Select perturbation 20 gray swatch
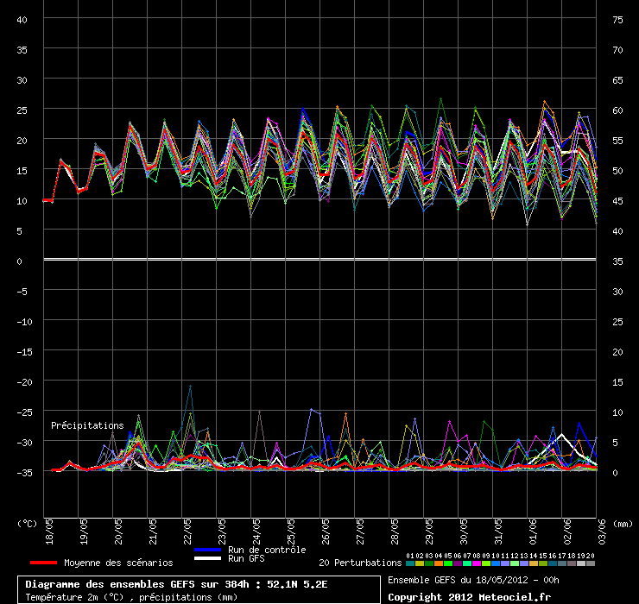639x604 pixels. point(591,563)
